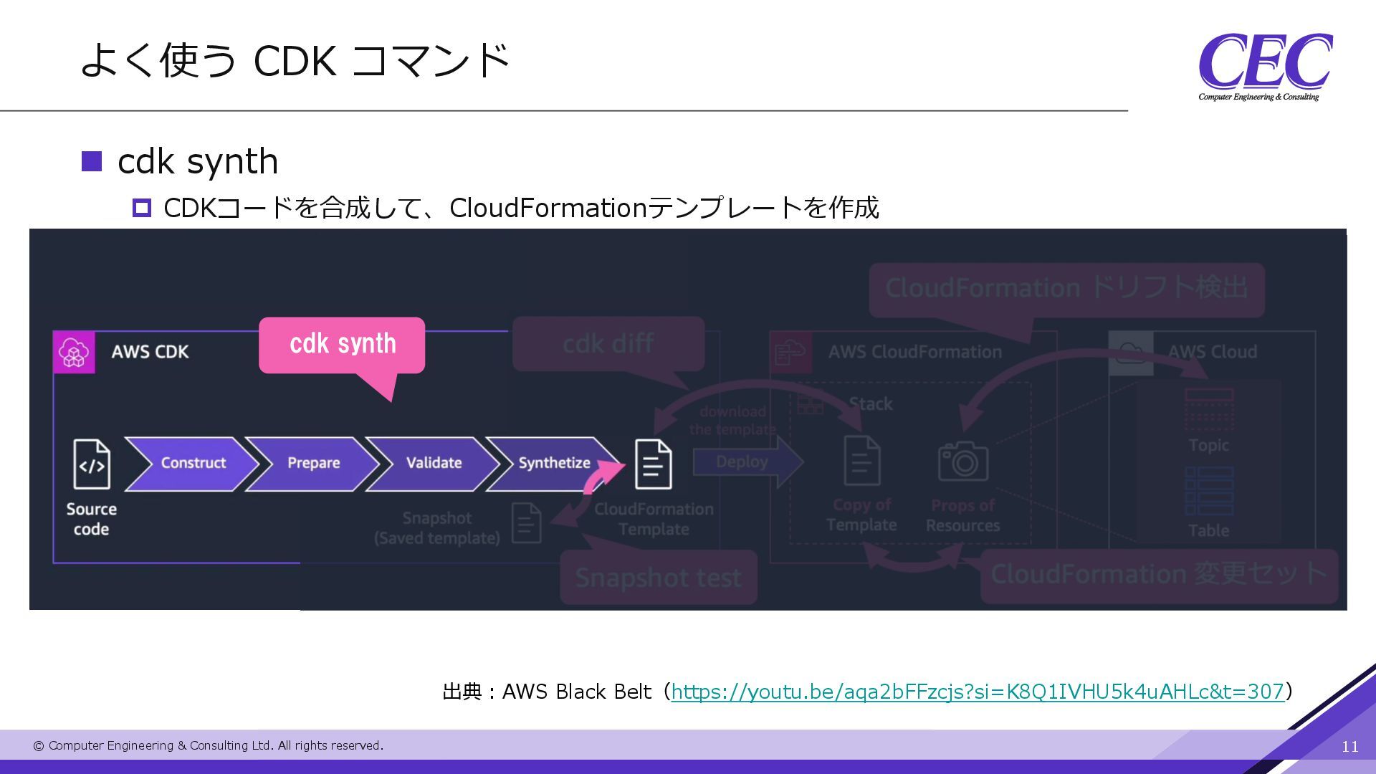Click the AWS CDK logo icon
This screenshot has width=1376, height=774.
point(74,352)
